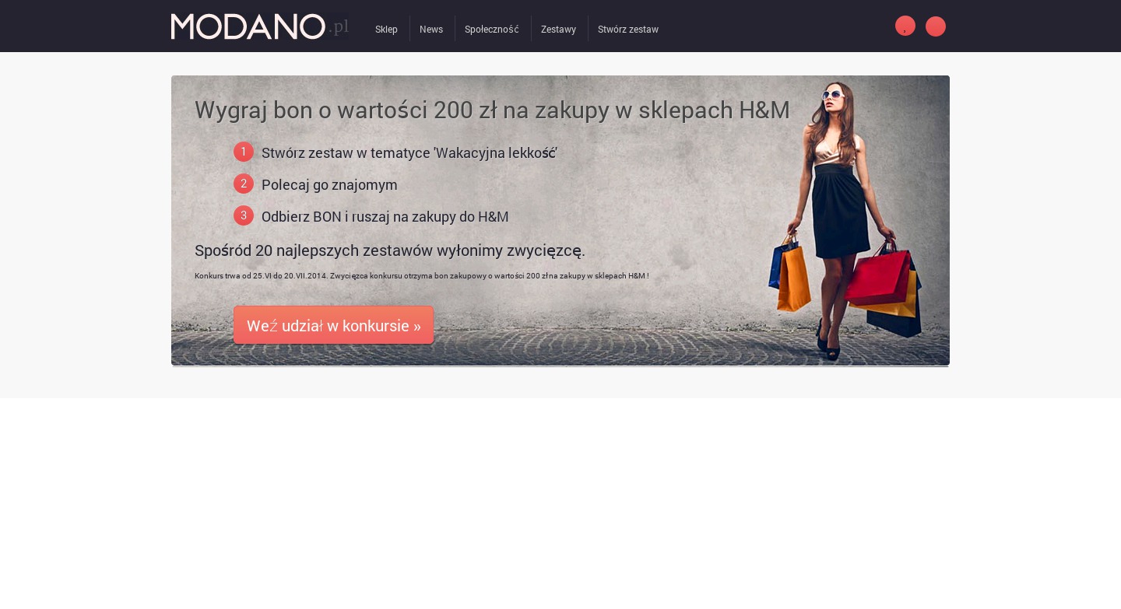This screenshot has height=609, width=1121.
Task: Select the red step 1 badge
Action: click(x=244, y=152)
